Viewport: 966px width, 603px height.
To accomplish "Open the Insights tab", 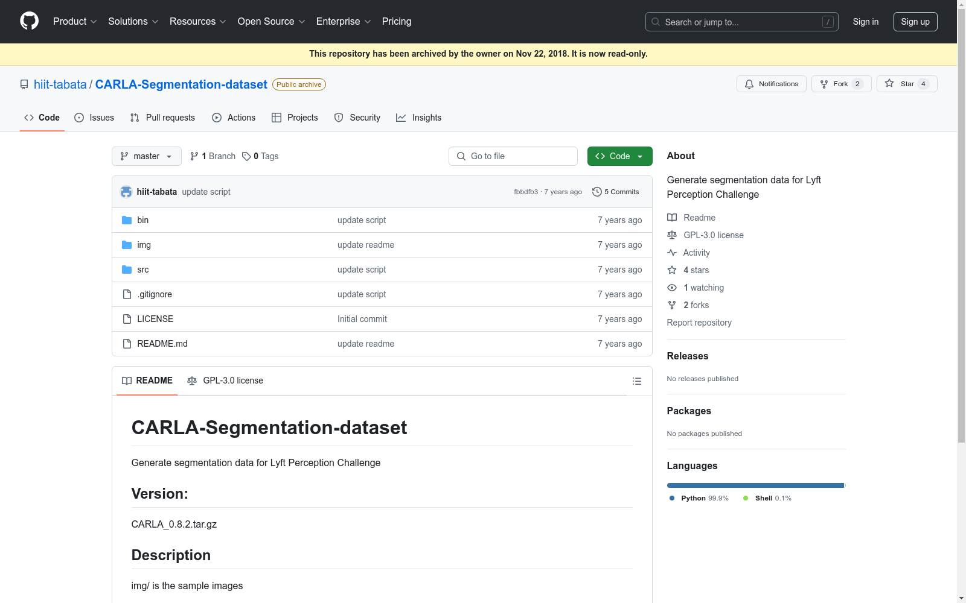I will tap(418, 118).
